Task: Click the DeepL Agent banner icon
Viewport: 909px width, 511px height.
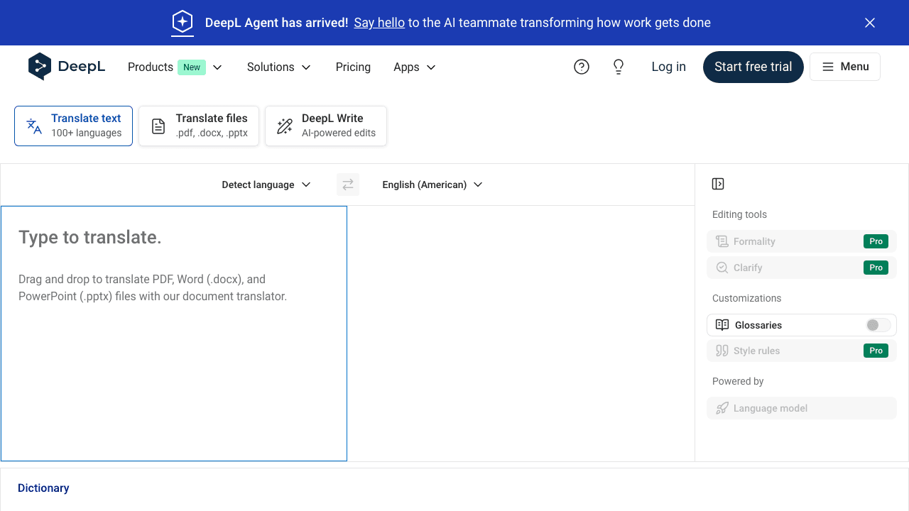Action: click(x=183, y=22)
